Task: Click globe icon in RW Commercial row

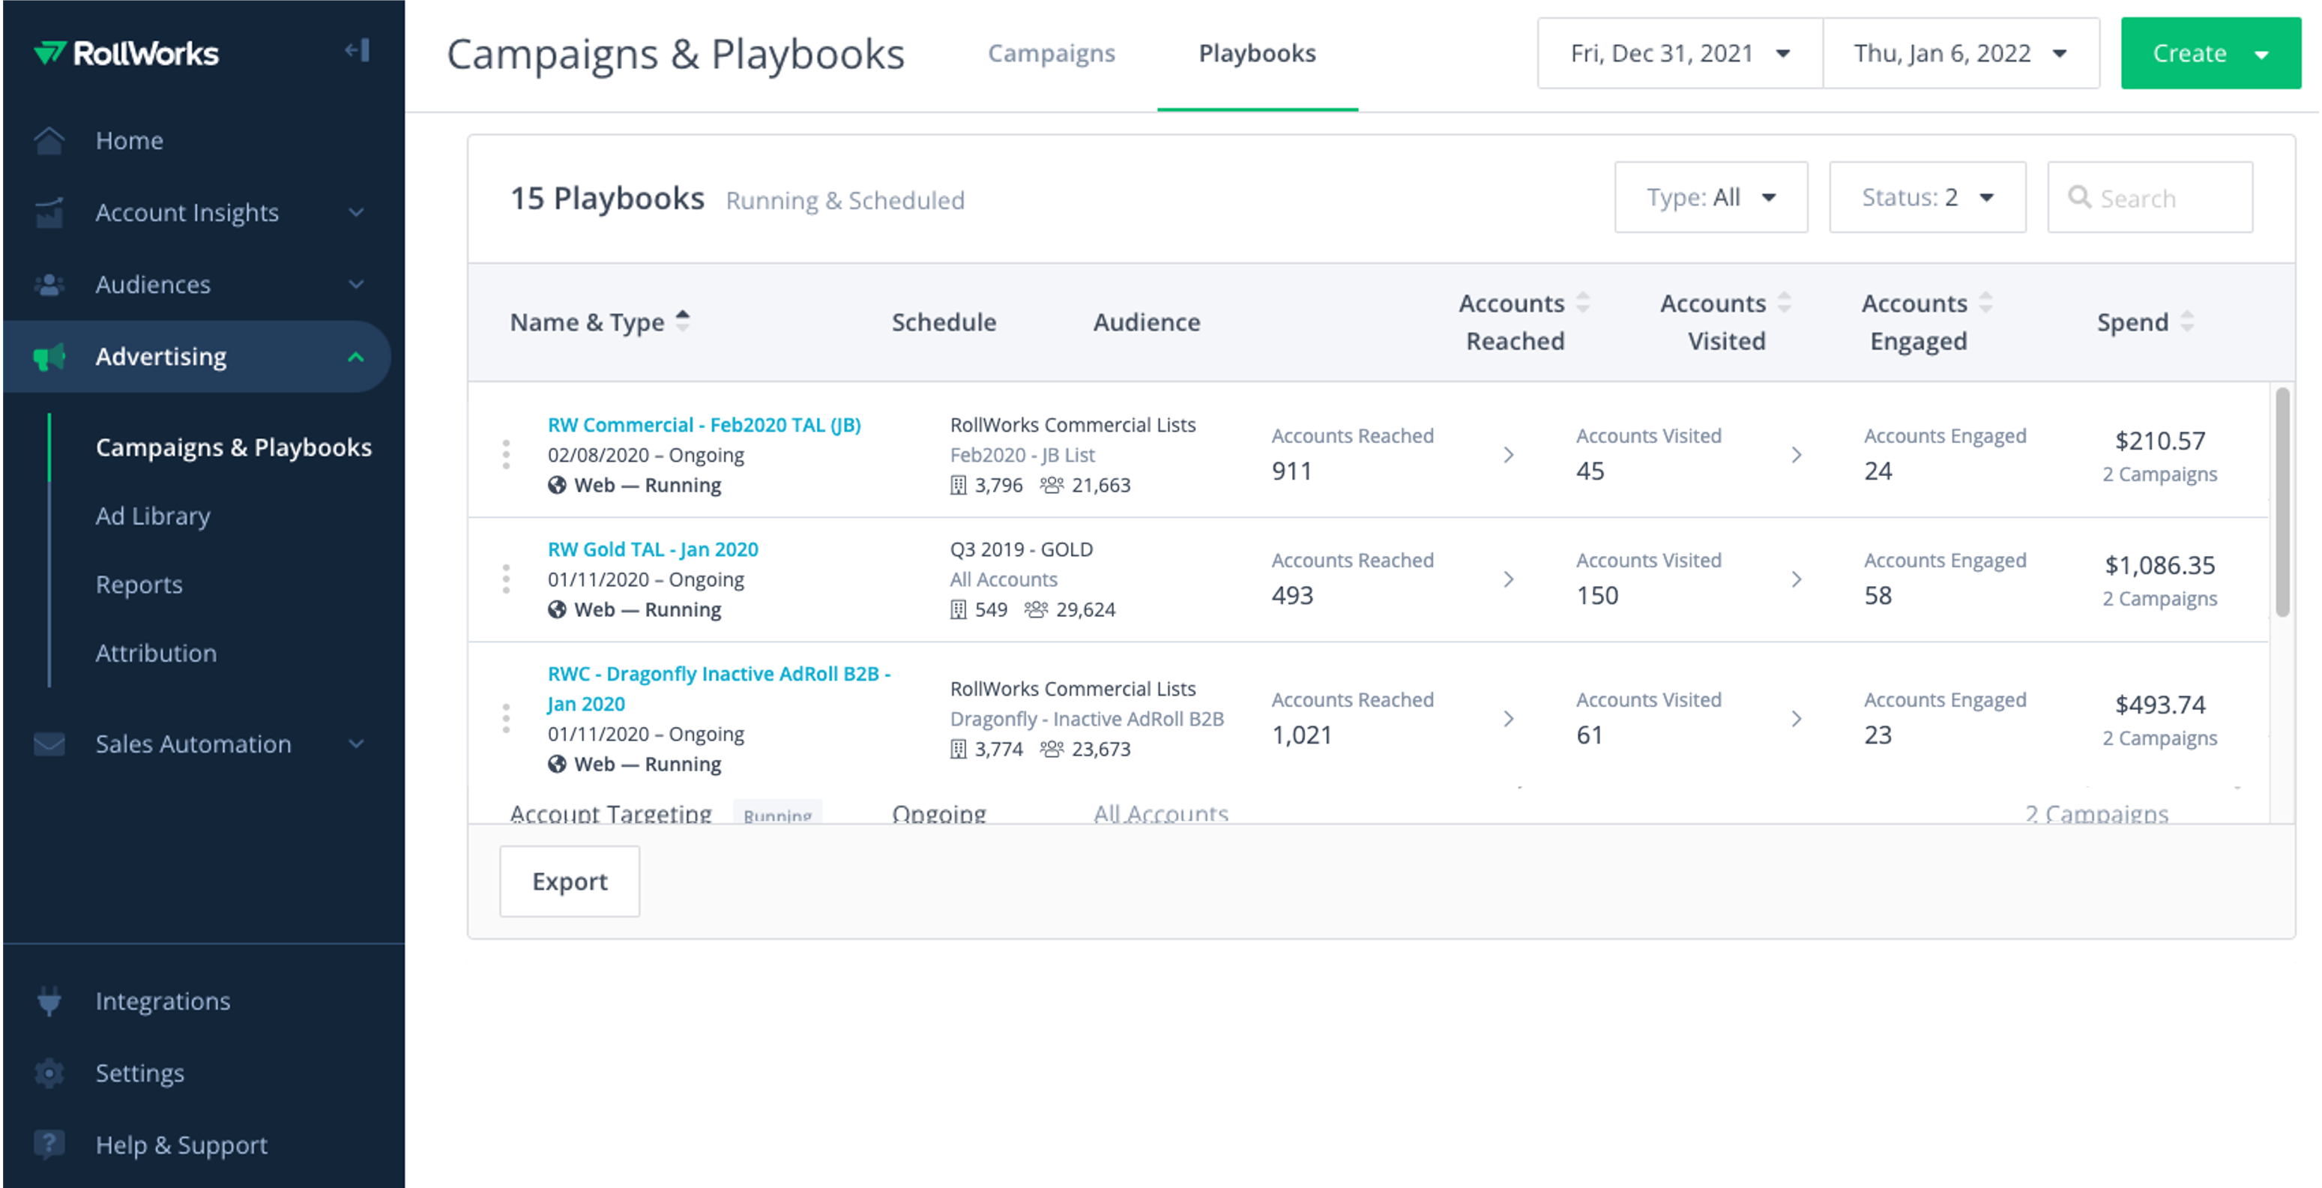Action: point(557,486)
